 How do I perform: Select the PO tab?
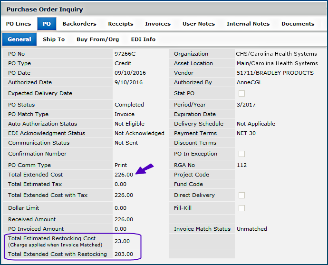(x=47, y=24)
